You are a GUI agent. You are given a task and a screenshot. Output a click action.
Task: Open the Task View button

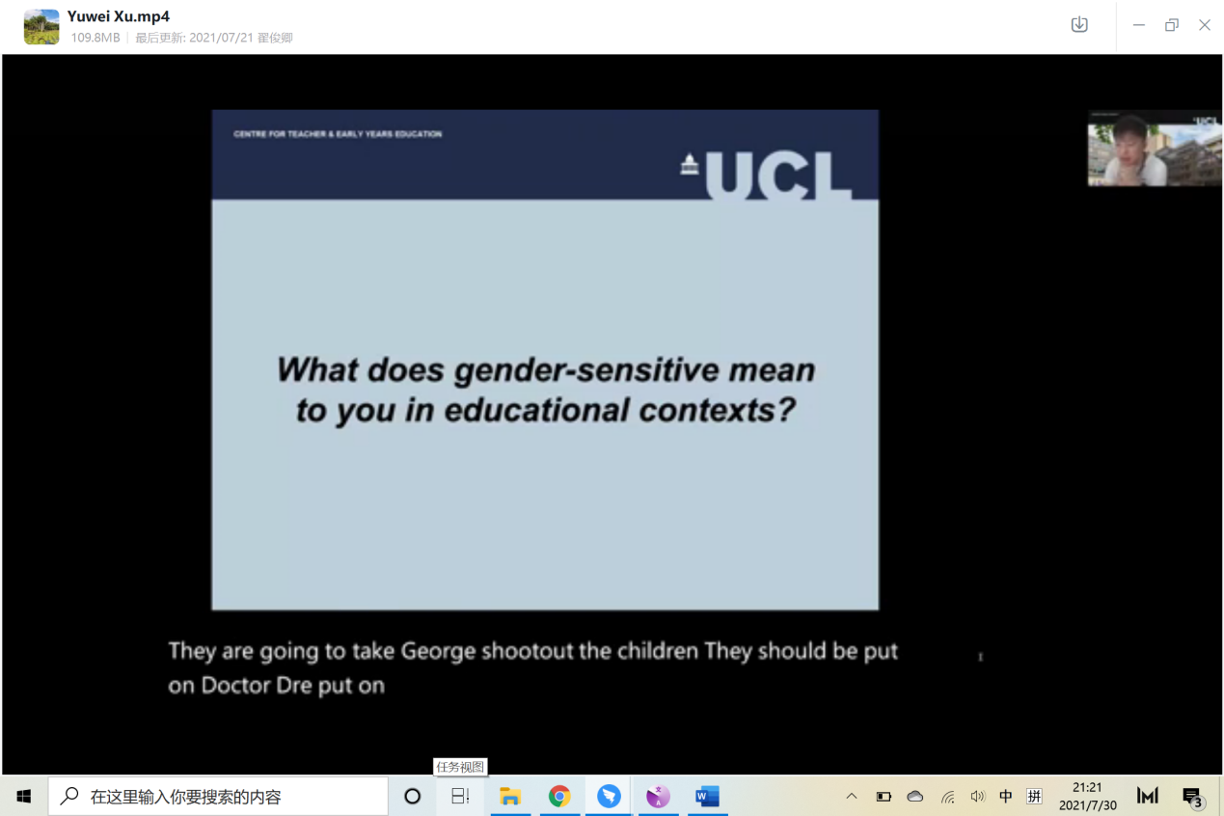tap(460, 797)
